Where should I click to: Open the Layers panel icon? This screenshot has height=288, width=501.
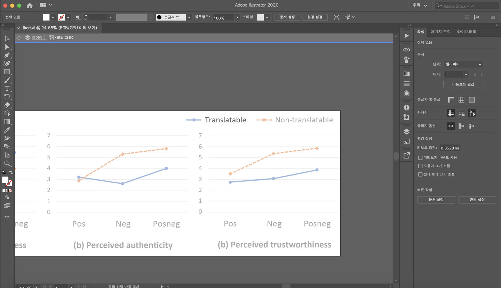[x=406, y=132]
